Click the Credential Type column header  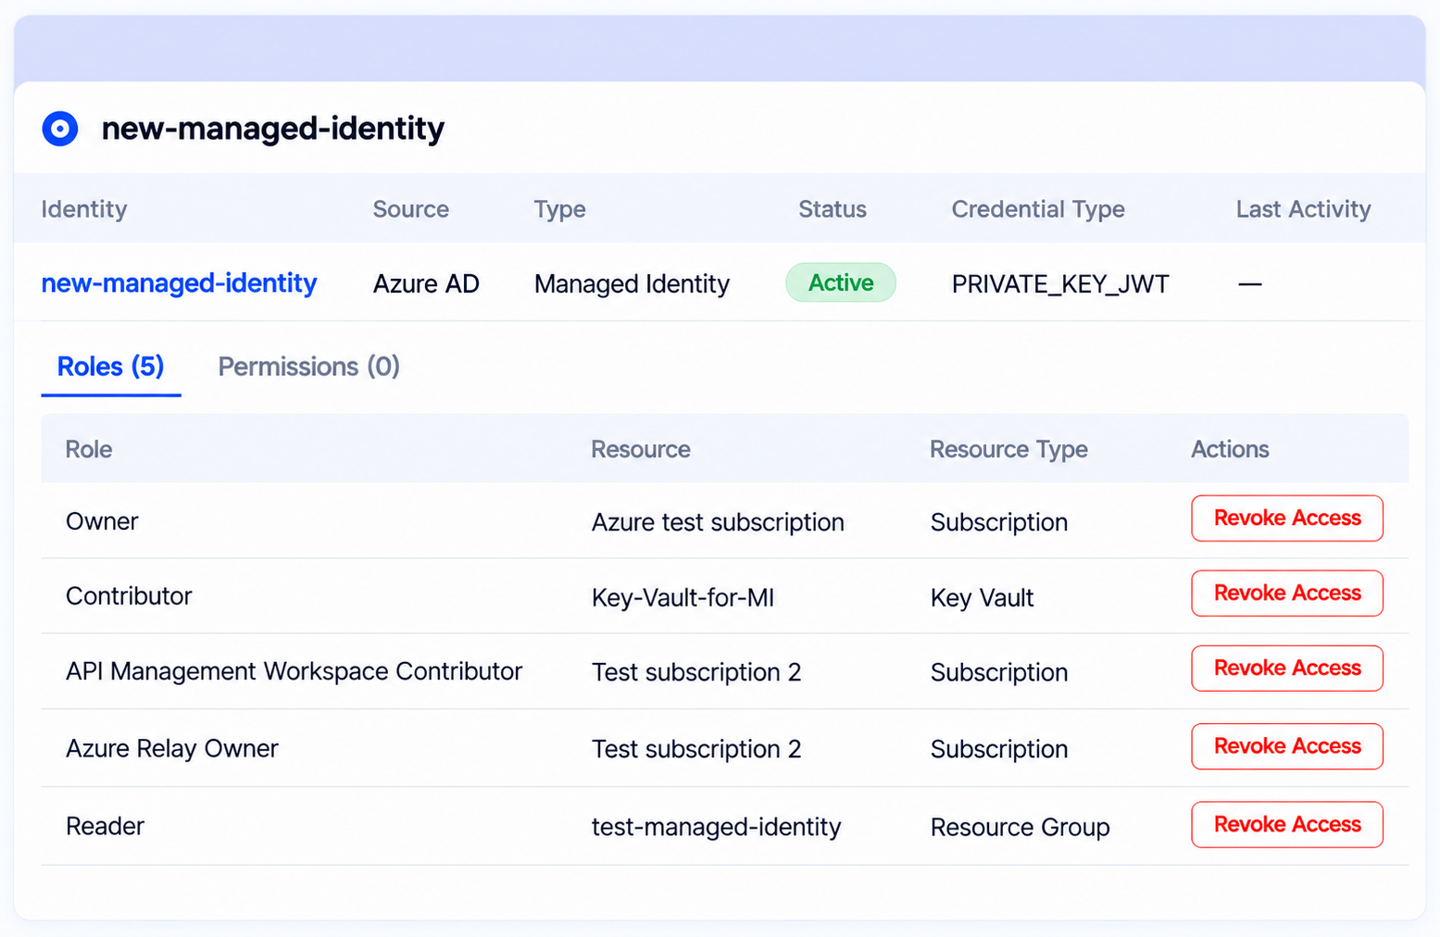(1038, 209)
